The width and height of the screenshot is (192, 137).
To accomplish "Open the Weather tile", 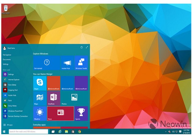I will (40, 114).
